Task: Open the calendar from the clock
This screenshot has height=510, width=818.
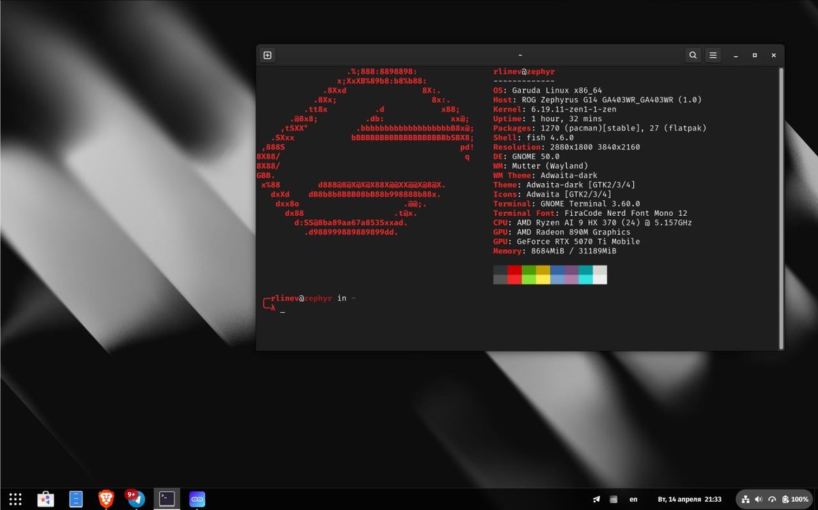Action: (x=689, y=499)
